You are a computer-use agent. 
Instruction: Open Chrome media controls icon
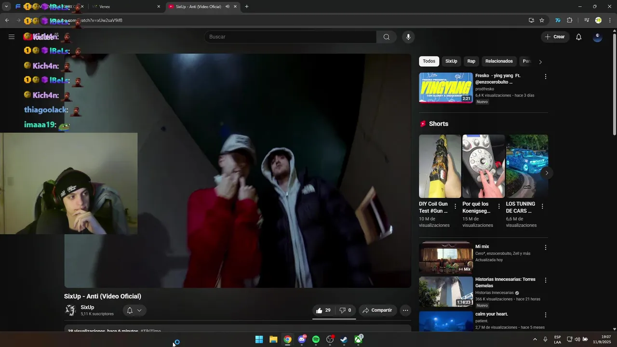[x=587, y=20]
